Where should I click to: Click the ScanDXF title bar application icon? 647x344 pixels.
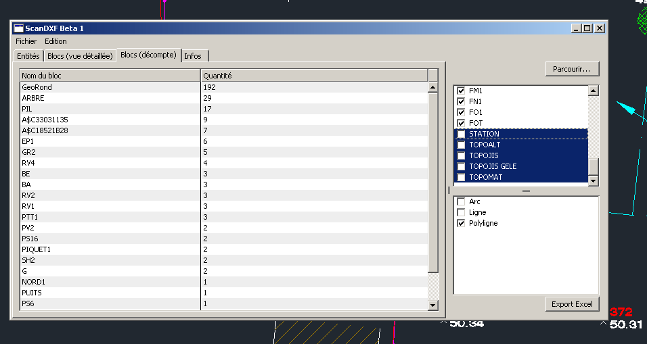(19, 28)
